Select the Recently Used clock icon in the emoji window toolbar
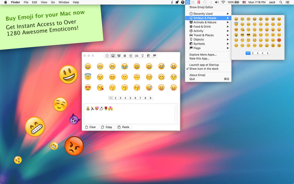 click(107, 56)
